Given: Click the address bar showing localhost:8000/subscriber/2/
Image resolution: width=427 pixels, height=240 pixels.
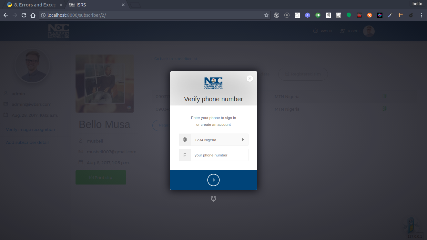Looking at the screenshot, I should pos(155,15).
